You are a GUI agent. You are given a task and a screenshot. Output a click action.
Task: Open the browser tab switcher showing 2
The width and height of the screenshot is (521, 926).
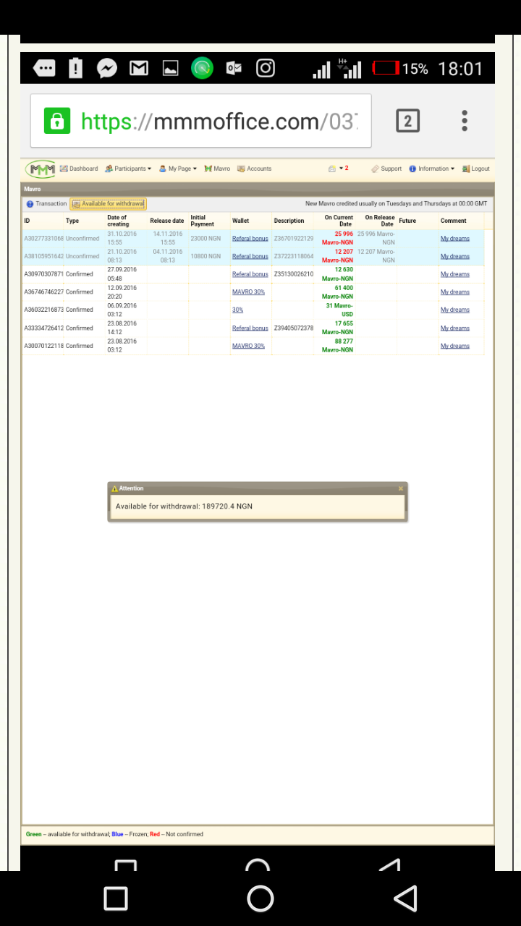(407, 121)
